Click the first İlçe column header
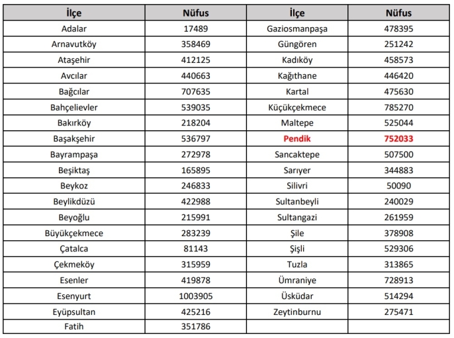This screenshot has height=338, width=454. 74,13
